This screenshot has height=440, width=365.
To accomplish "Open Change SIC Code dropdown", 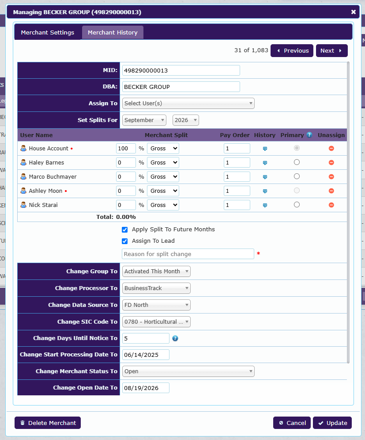I will (156, 322).
